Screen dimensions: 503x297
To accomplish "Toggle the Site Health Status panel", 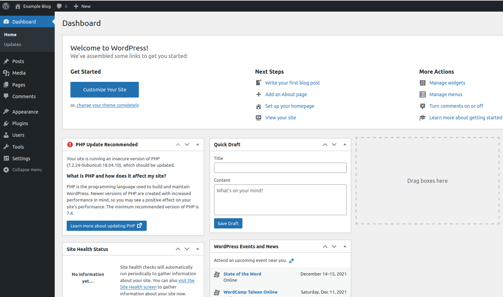I will [x=198, y=249].
